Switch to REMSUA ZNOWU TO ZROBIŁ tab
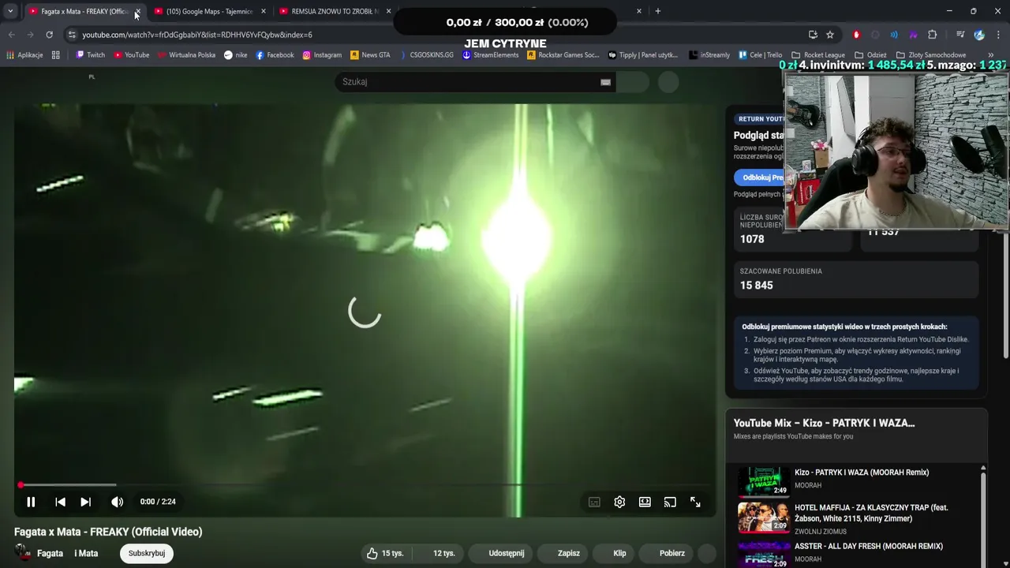 click(335, 11)
